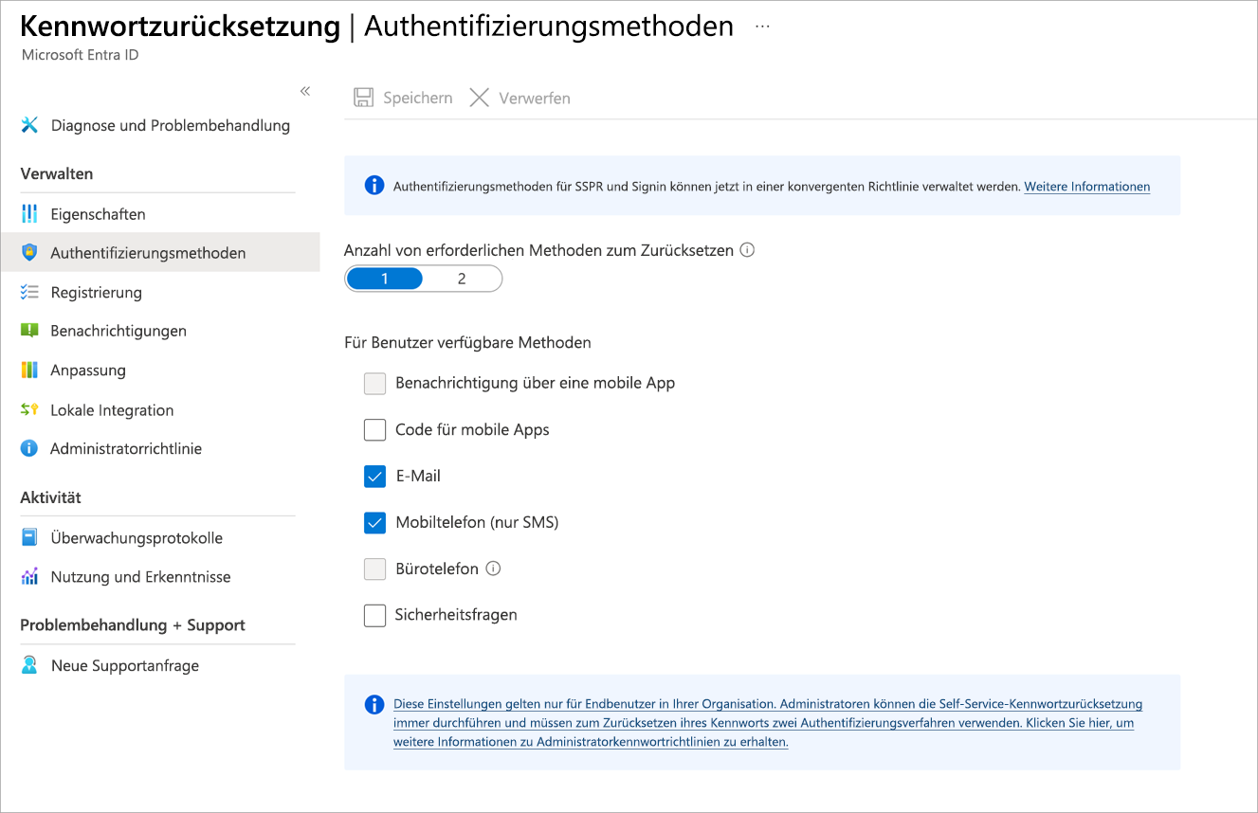Image resolution: width=1258 pixels, height=813 pixels.
Task: Enable Code für mobile Apps checkbox
Action: [375, 429]
